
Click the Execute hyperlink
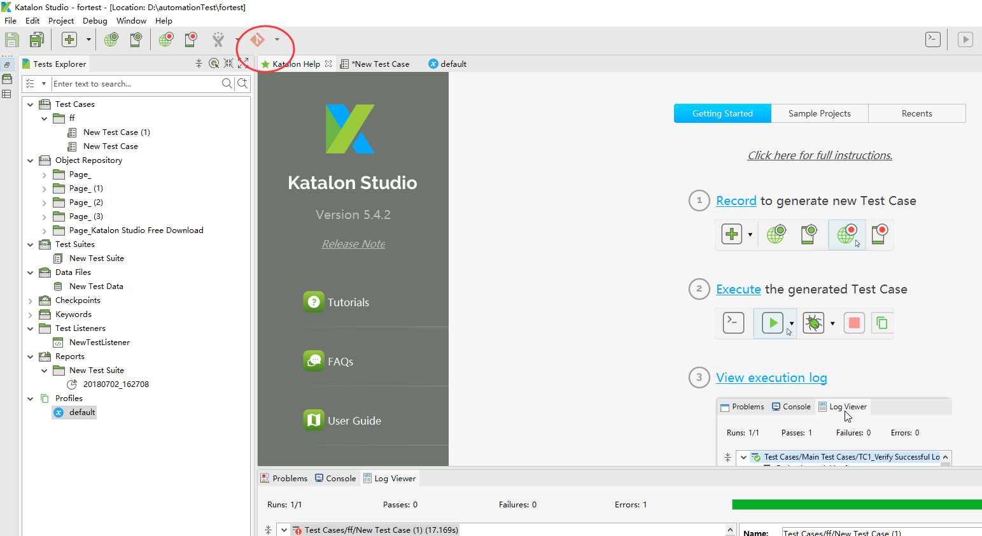click(738, 289)
